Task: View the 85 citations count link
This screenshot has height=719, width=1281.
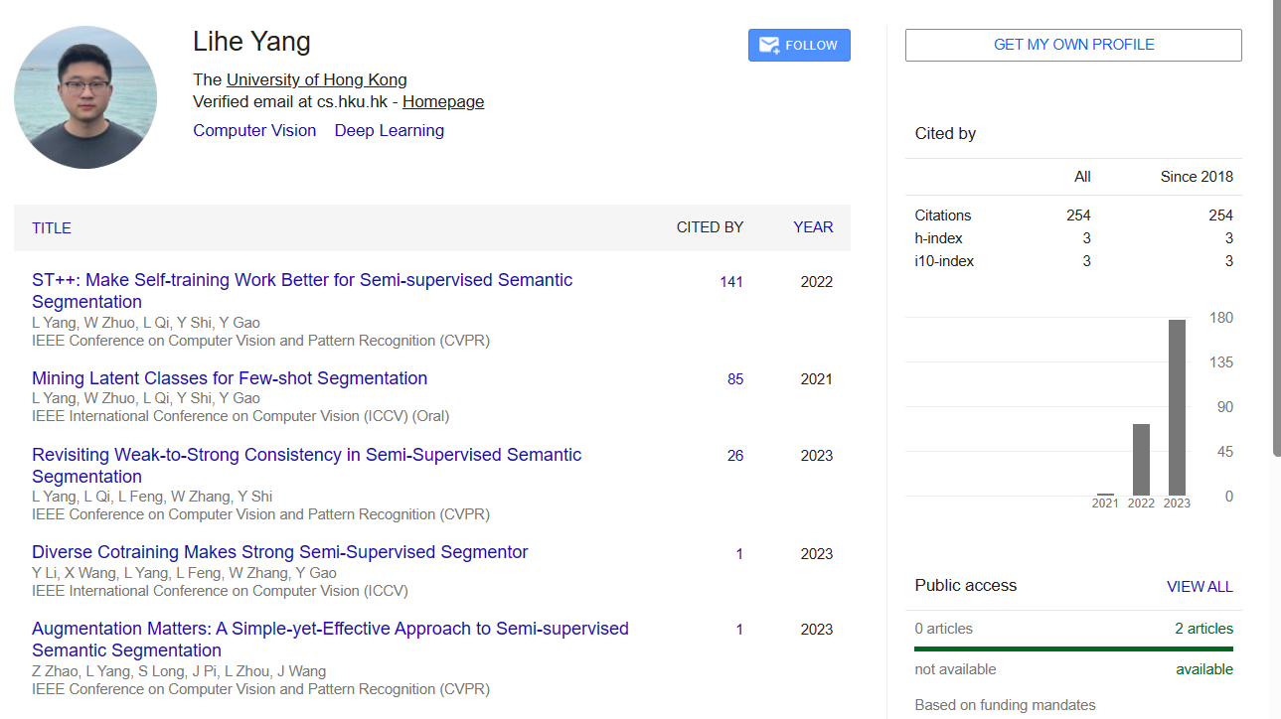Action: tap(735, 379)
